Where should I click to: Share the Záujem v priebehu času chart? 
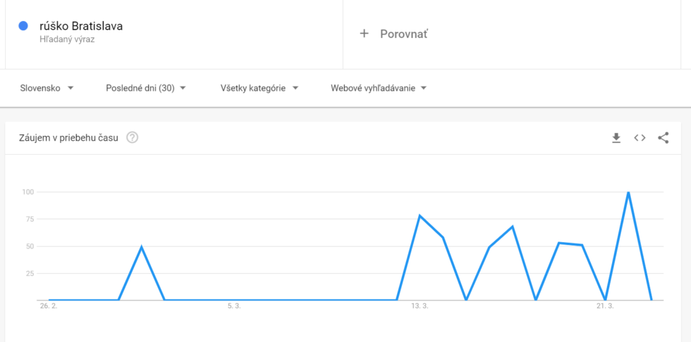(664, 138)
